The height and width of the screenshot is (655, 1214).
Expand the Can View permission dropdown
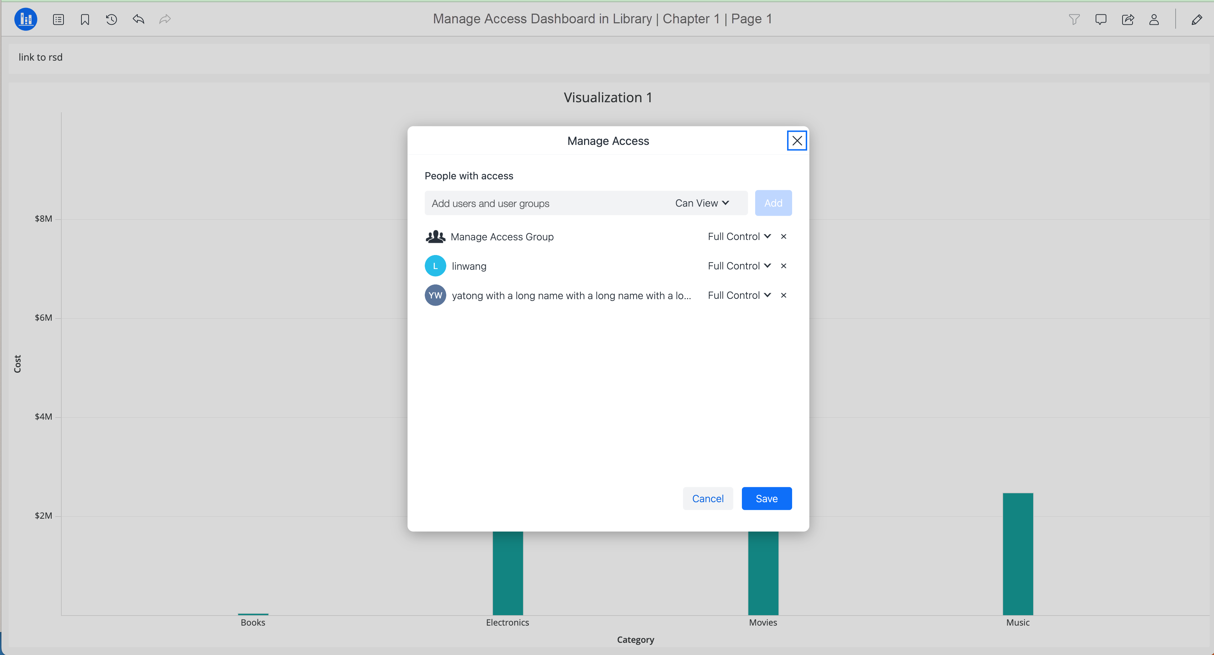click(702, 203)
